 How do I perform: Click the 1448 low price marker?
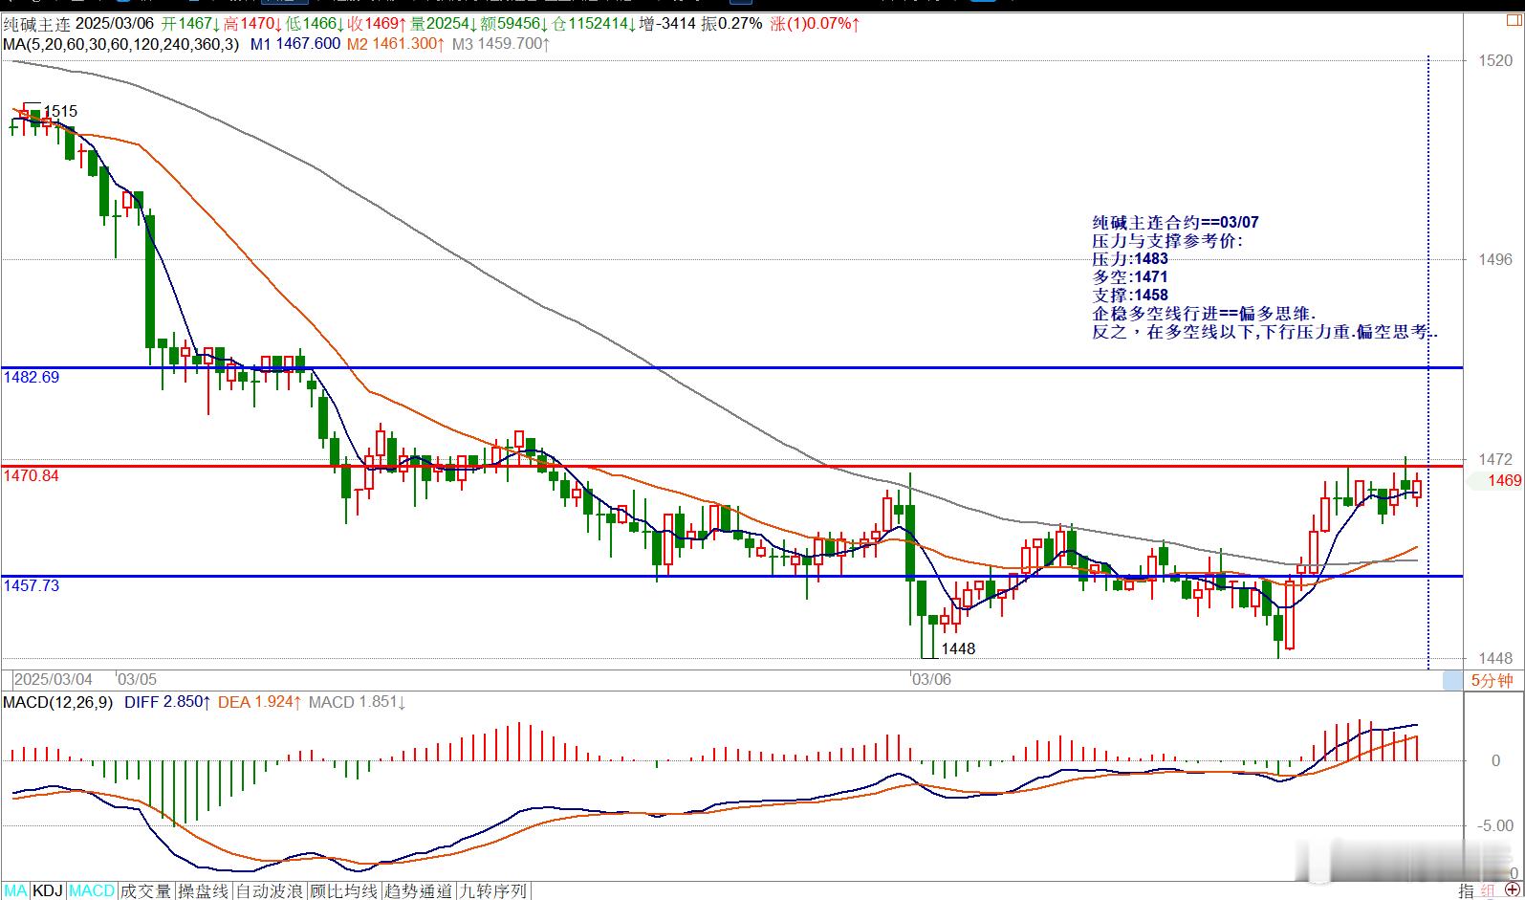pyautogui.click(x=958, y=648)
